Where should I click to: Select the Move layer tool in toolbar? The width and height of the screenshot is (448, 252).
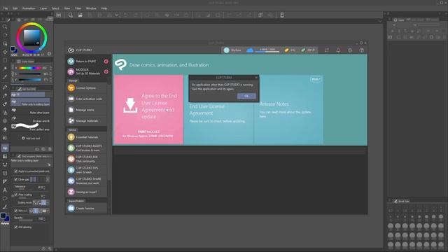(x=5, y=52)
